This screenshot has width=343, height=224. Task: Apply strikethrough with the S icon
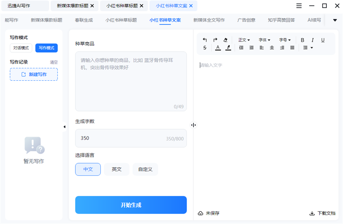tap(205, 48)
